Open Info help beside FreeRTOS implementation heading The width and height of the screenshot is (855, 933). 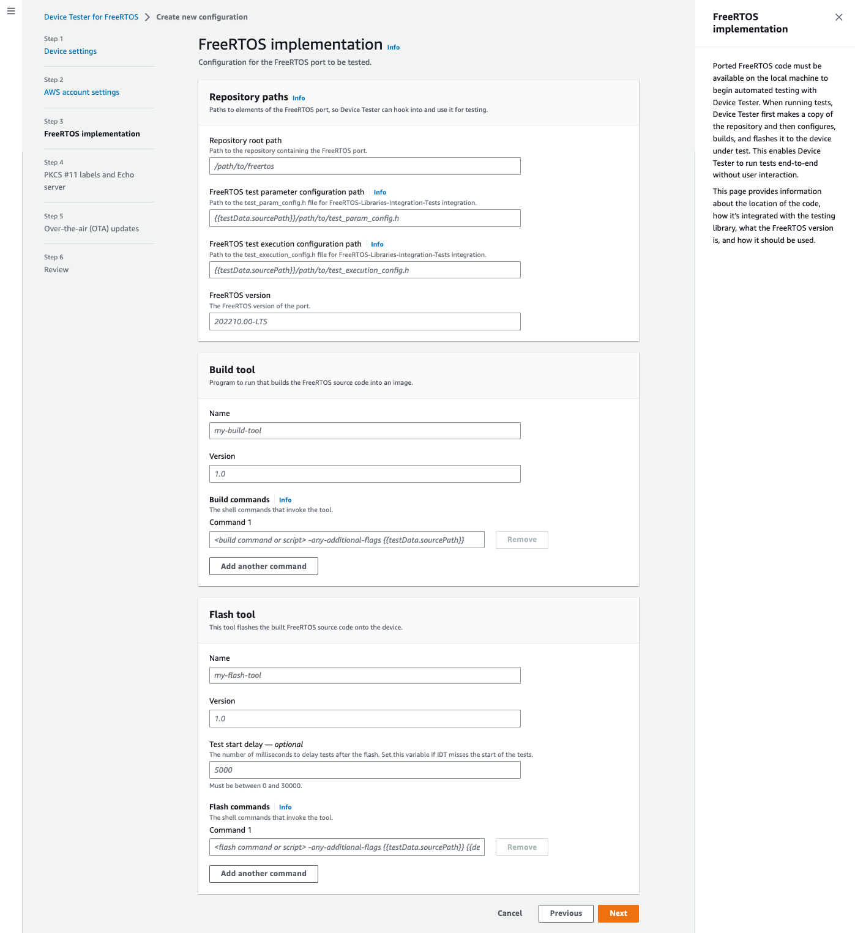(394, 47)
